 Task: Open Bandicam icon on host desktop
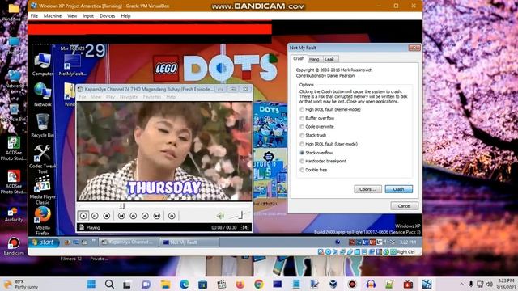(14, 246)
